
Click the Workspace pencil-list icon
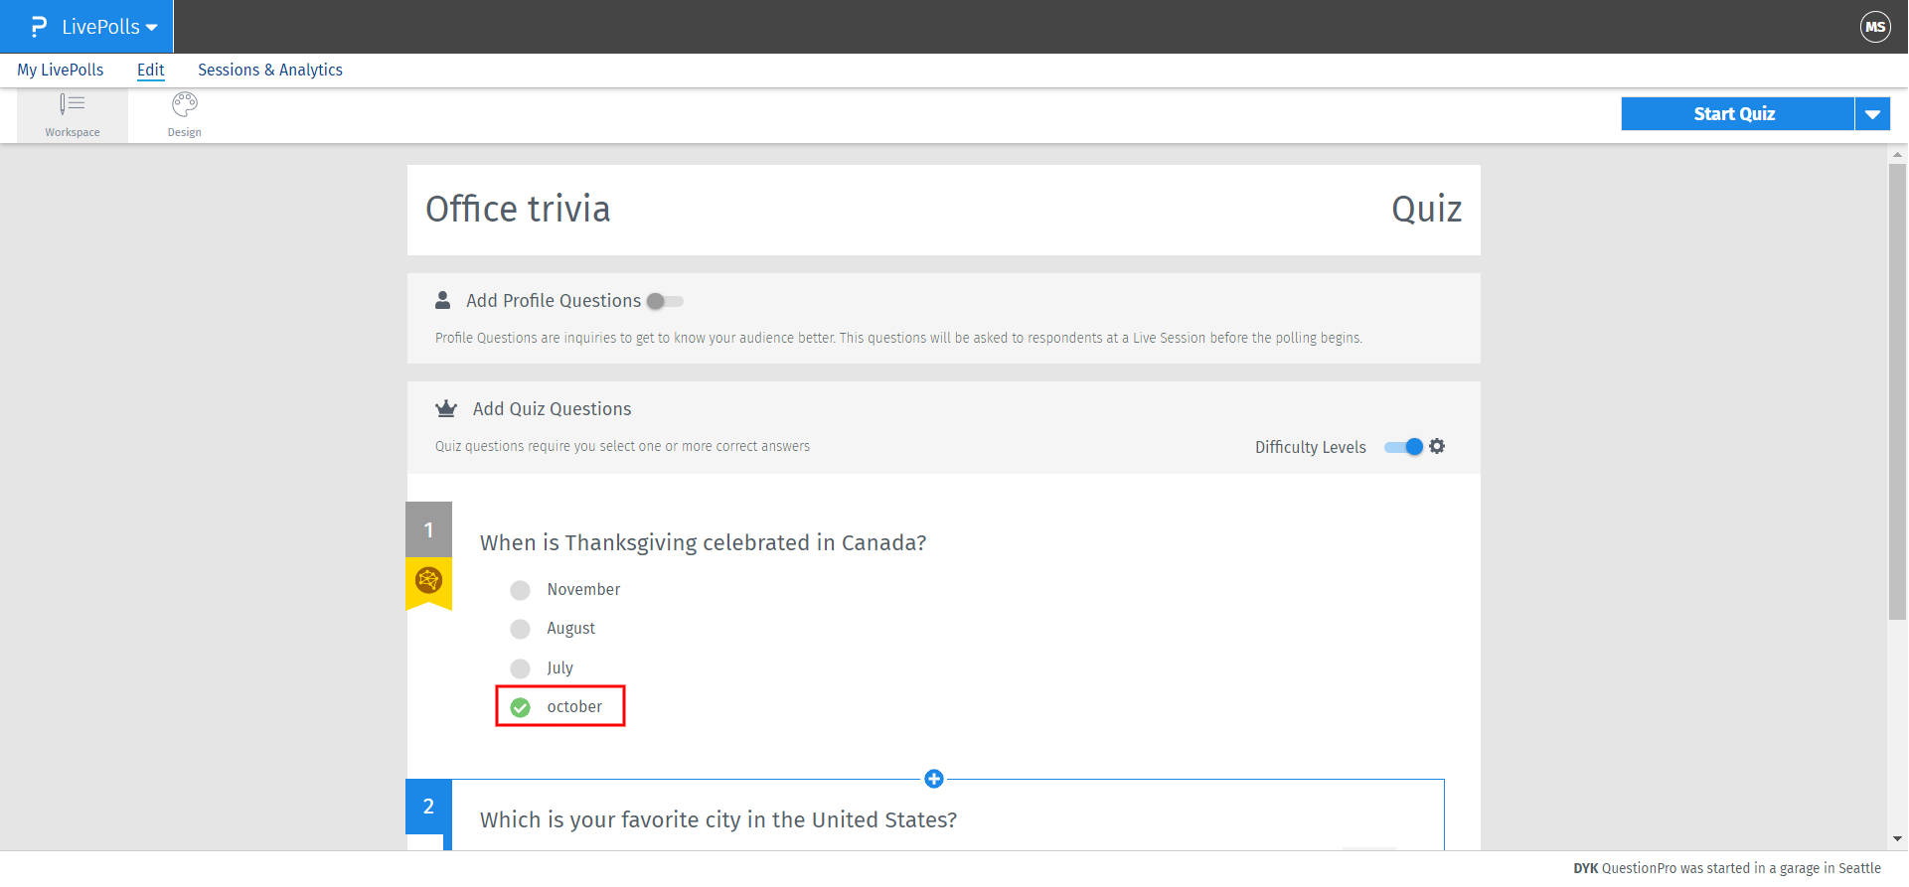click(72, 104)
